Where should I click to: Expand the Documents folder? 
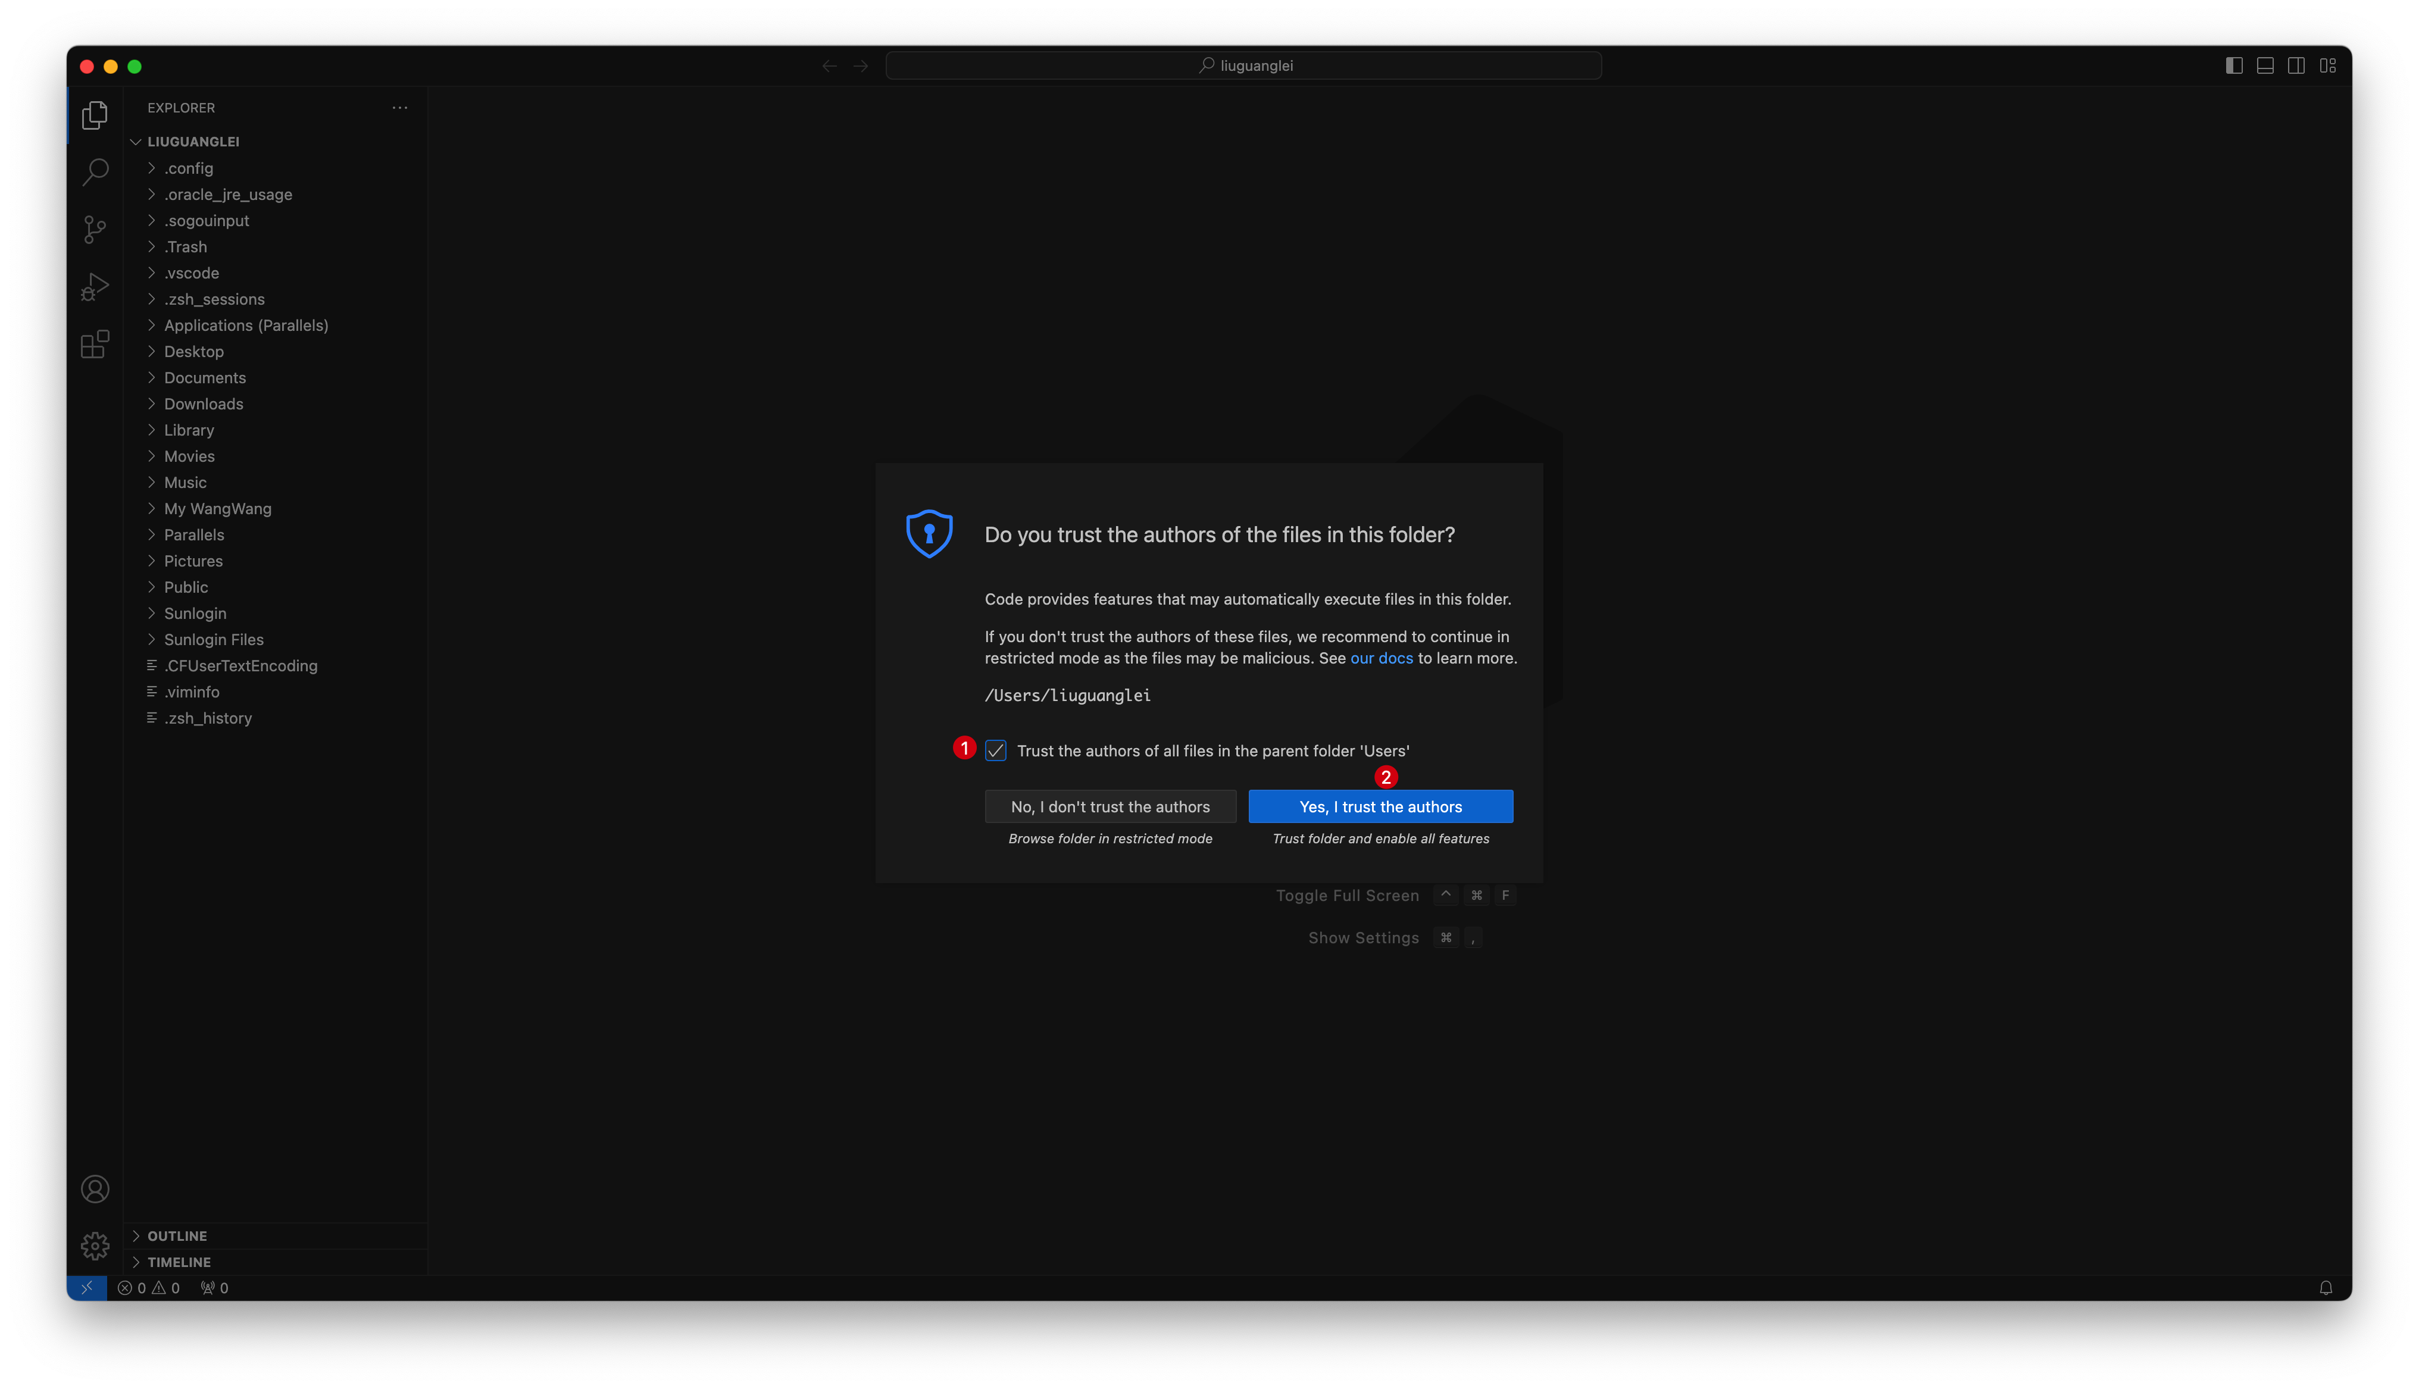tap(204, 377)
